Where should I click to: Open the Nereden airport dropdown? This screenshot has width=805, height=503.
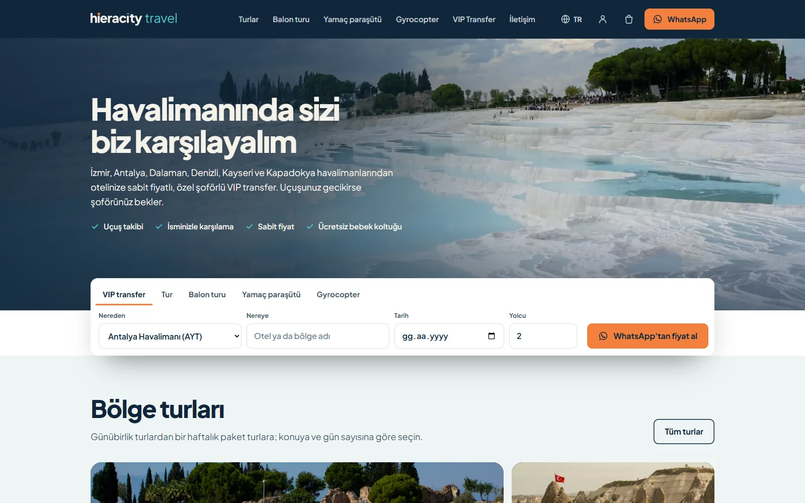(170, 336)
